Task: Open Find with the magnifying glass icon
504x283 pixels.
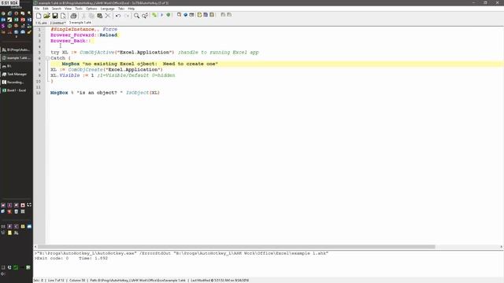Action: click(136, 16)
